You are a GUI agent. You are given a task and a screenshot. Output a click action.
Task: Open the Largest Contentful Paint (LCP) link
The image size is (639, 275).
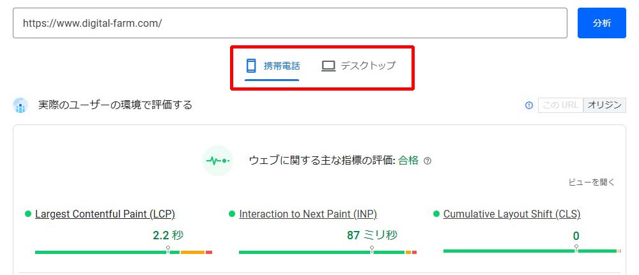tap(105, 214)
